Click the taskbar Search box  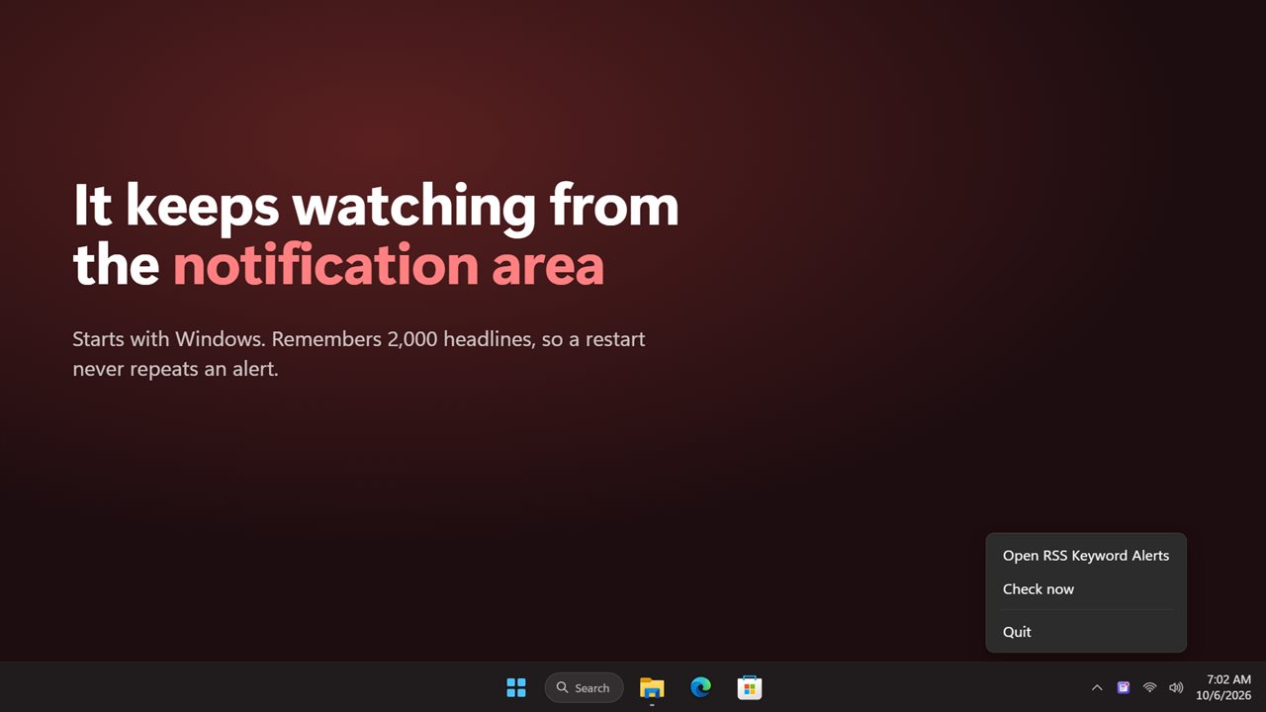[x=585, y=687]
